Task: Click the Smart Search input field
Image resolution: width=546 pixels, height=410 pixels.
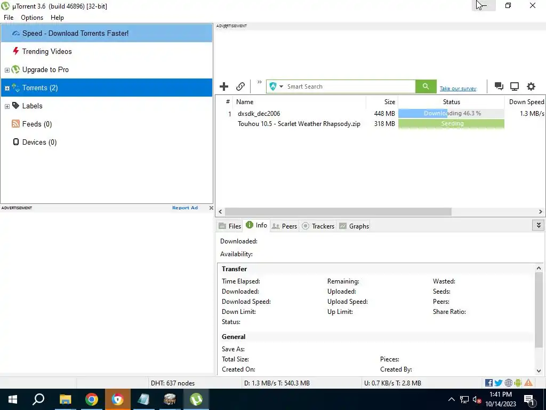Action: coord(350,86)
